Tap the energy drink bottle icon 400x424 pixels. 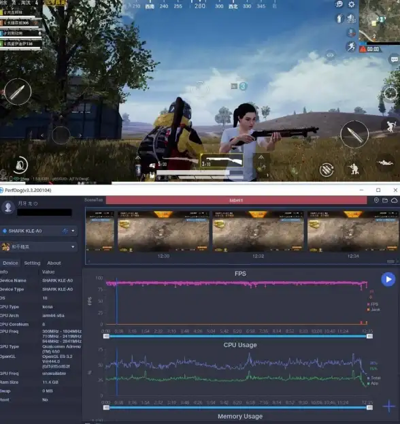point(339,18)
